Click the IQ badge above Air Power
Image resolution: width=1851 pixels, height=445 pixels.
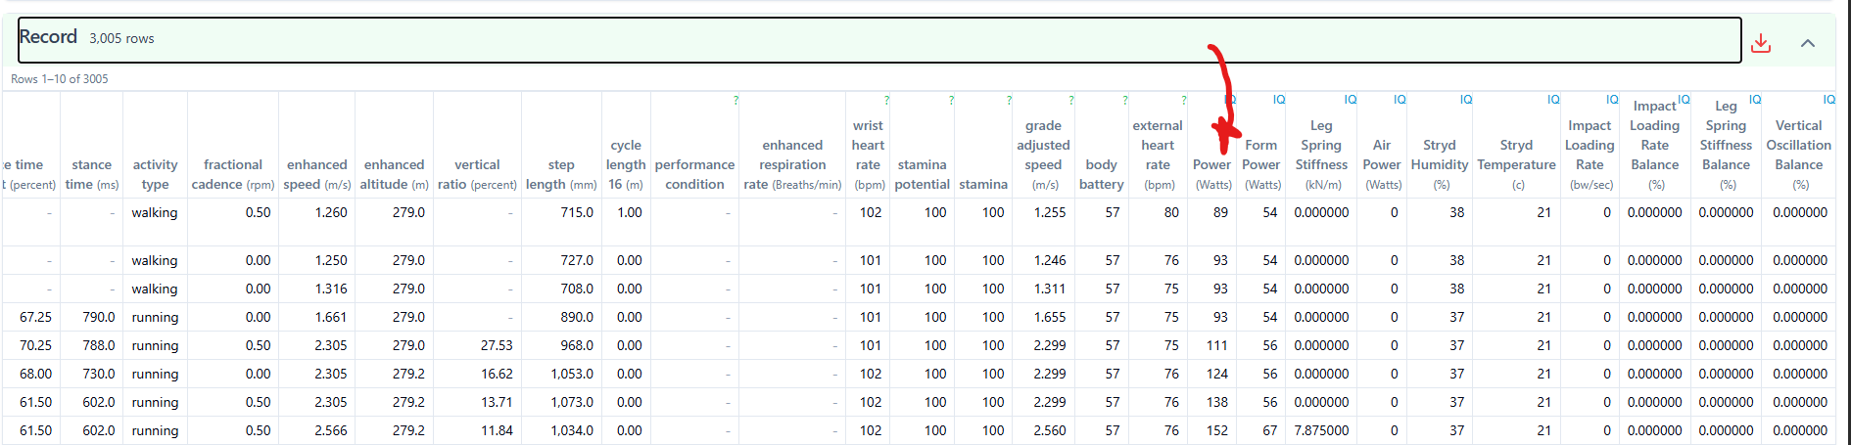point(1400,100)
